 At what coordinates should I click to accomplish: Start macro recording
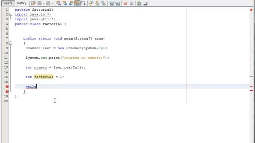[x=125, y=3]
